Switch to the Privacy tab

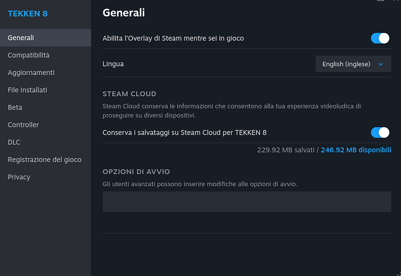(x=45, y=177)
